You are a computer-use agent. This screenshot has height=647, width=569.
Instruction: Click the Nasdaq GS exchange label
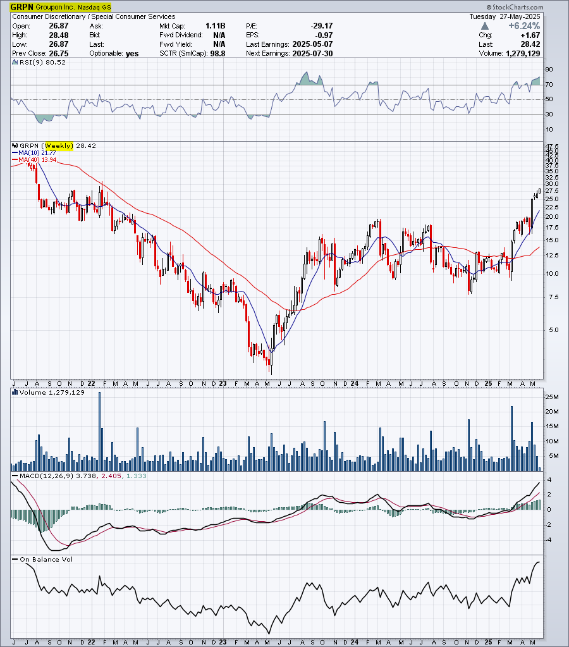(x=94, y=7)
